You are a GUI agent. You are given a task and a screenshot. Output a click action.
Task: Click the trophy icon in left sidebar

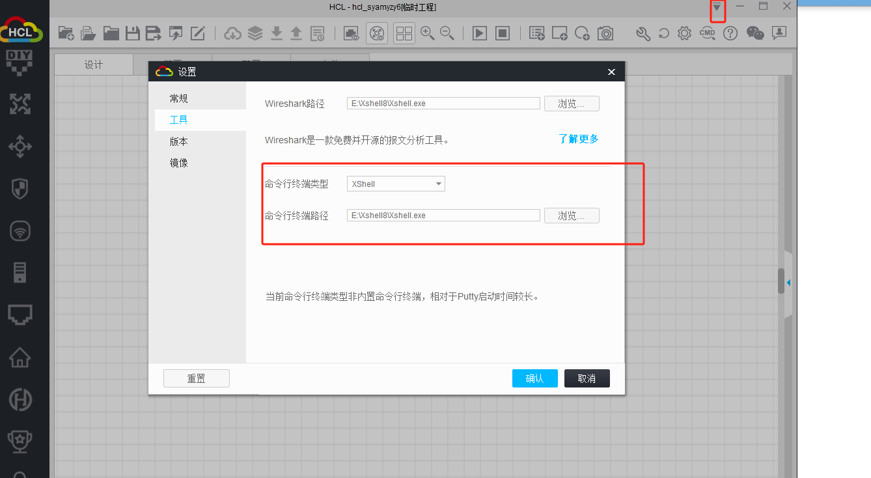[20, 441]
